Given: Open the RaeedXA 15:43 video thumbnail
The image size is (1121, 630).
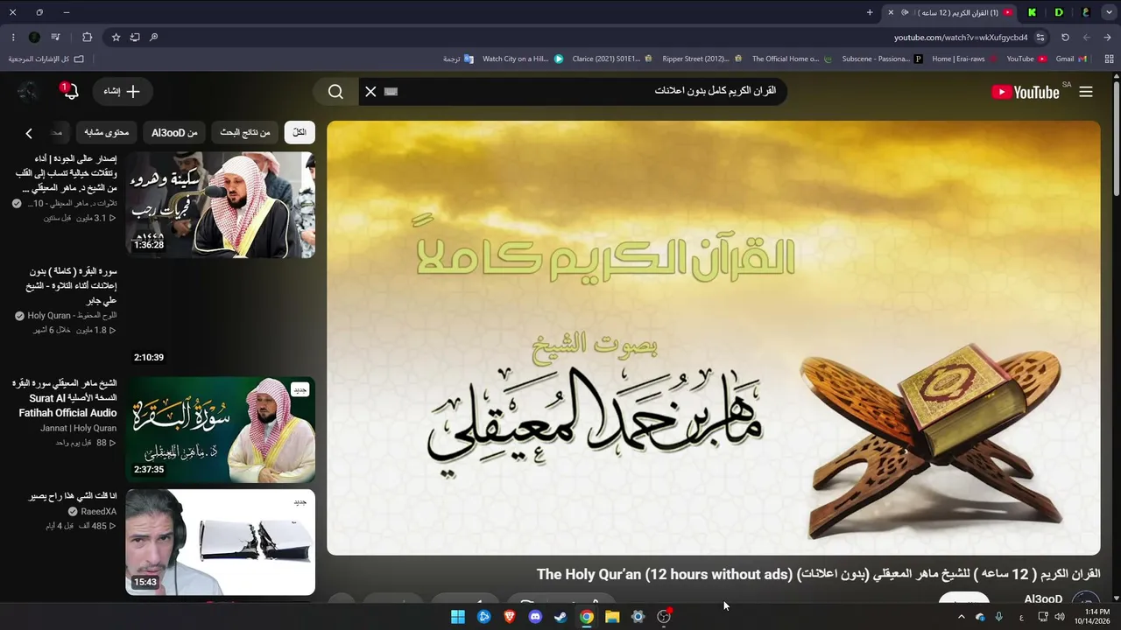Looking at the screenshot, I should (x=220, y=542).
